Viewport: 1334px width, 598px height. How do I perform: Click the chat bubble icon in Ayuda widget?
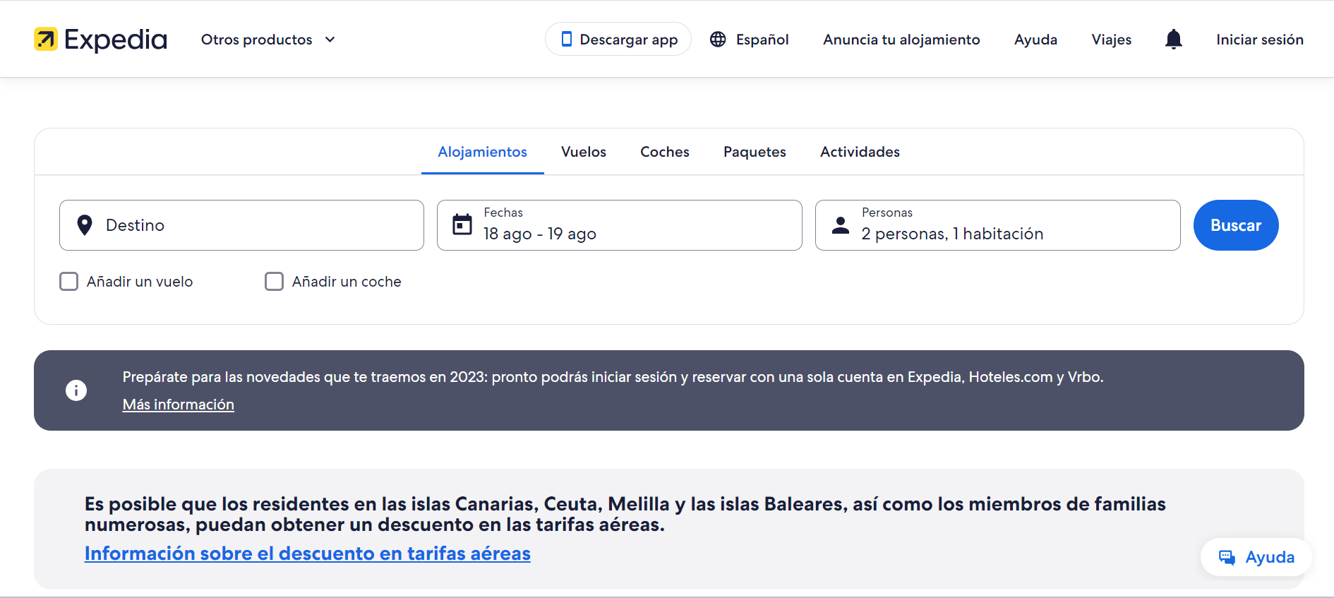(1227, 558)
